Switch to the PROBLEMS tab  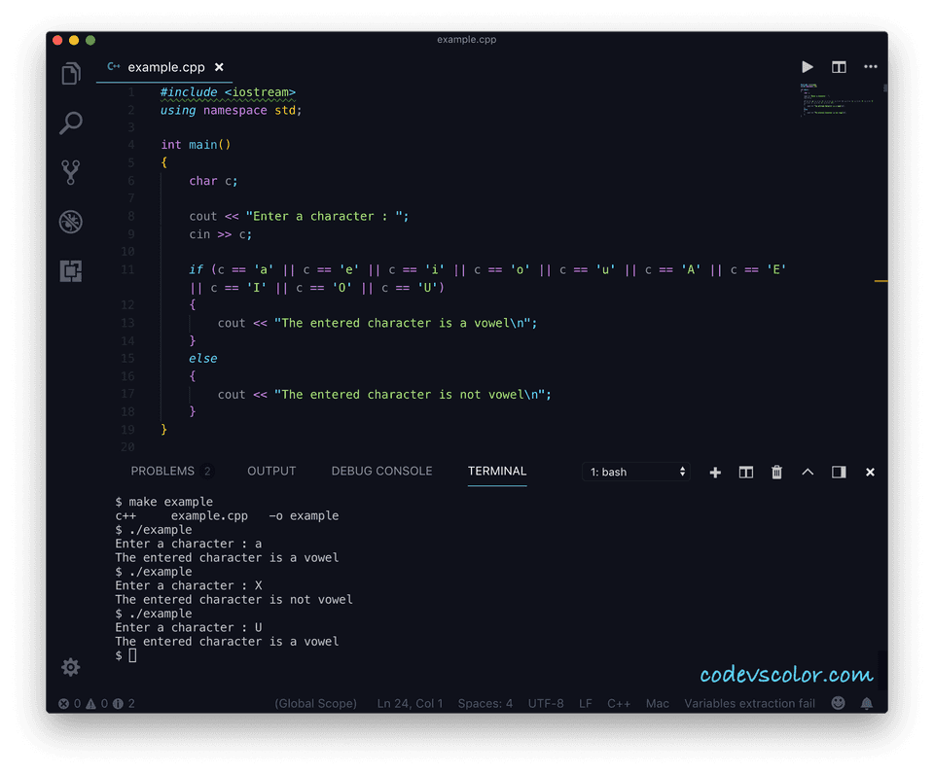[162, 471]
